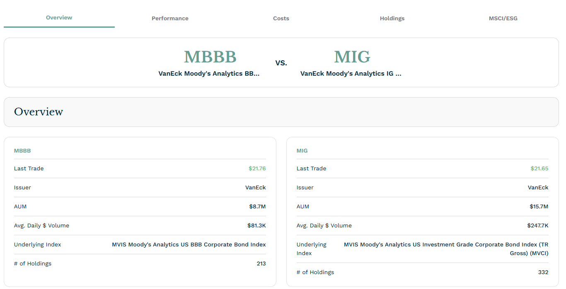Select MIG daily volume $247.7K
566x289 pixels.
point(537,226)
